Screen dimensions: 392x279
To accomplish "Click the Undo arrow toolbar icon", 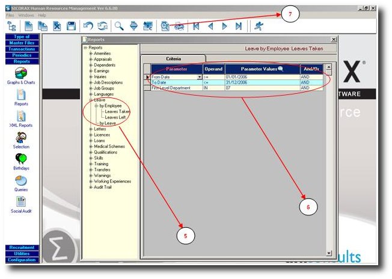I will coord(88,26).
